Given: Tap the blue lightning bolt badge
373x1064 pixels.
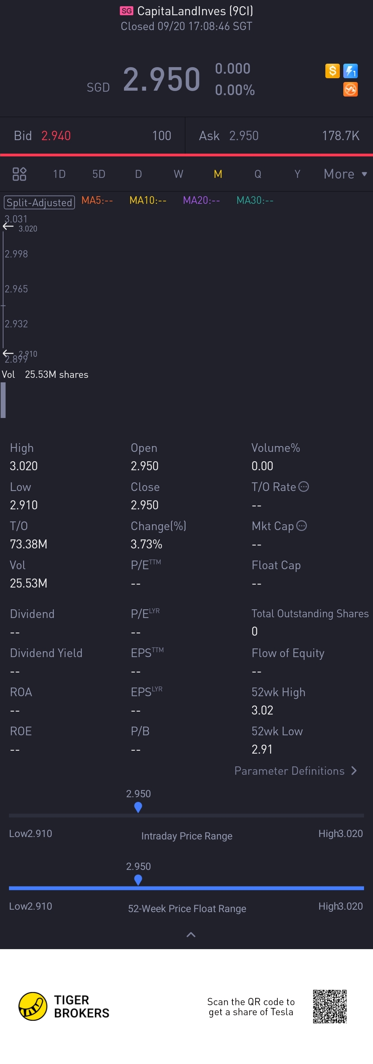Looking at the screenshot, I should [350, 71].
